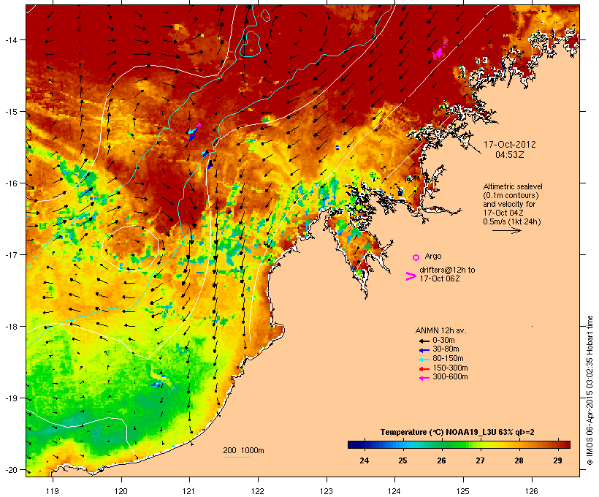The image size is (599, 497).
Task: Click the cyan 200/1000m isobath legend line
Action: point(237,457)
